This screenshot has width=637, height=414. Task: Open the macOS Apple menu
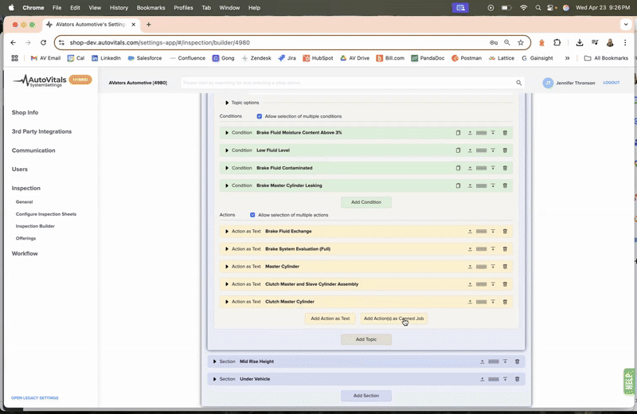11,8
